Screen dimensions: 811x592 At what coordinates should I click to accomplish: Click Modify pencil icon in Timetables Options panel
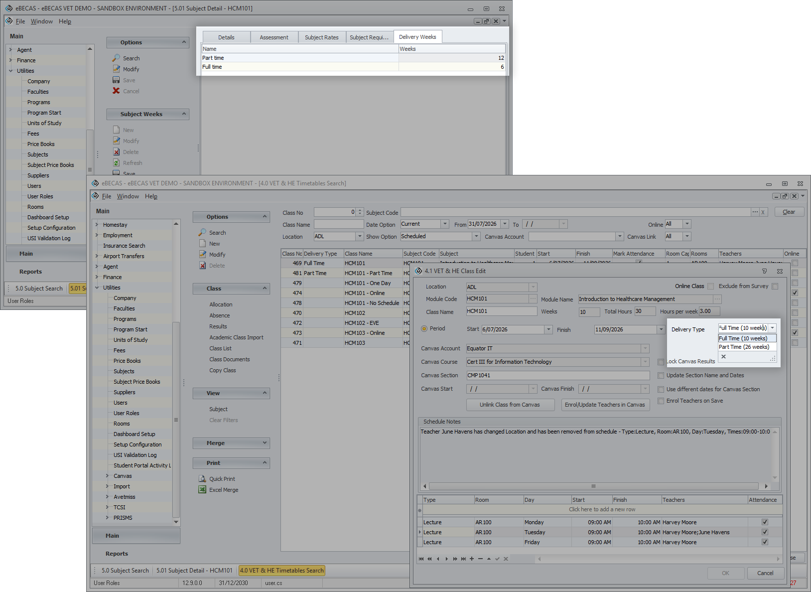coord(202,254)
